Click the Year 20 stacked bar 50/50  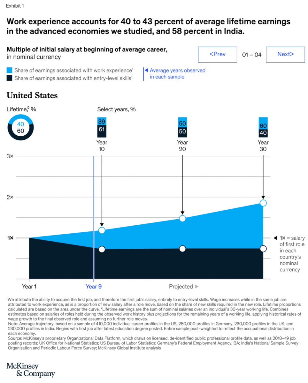182,127
